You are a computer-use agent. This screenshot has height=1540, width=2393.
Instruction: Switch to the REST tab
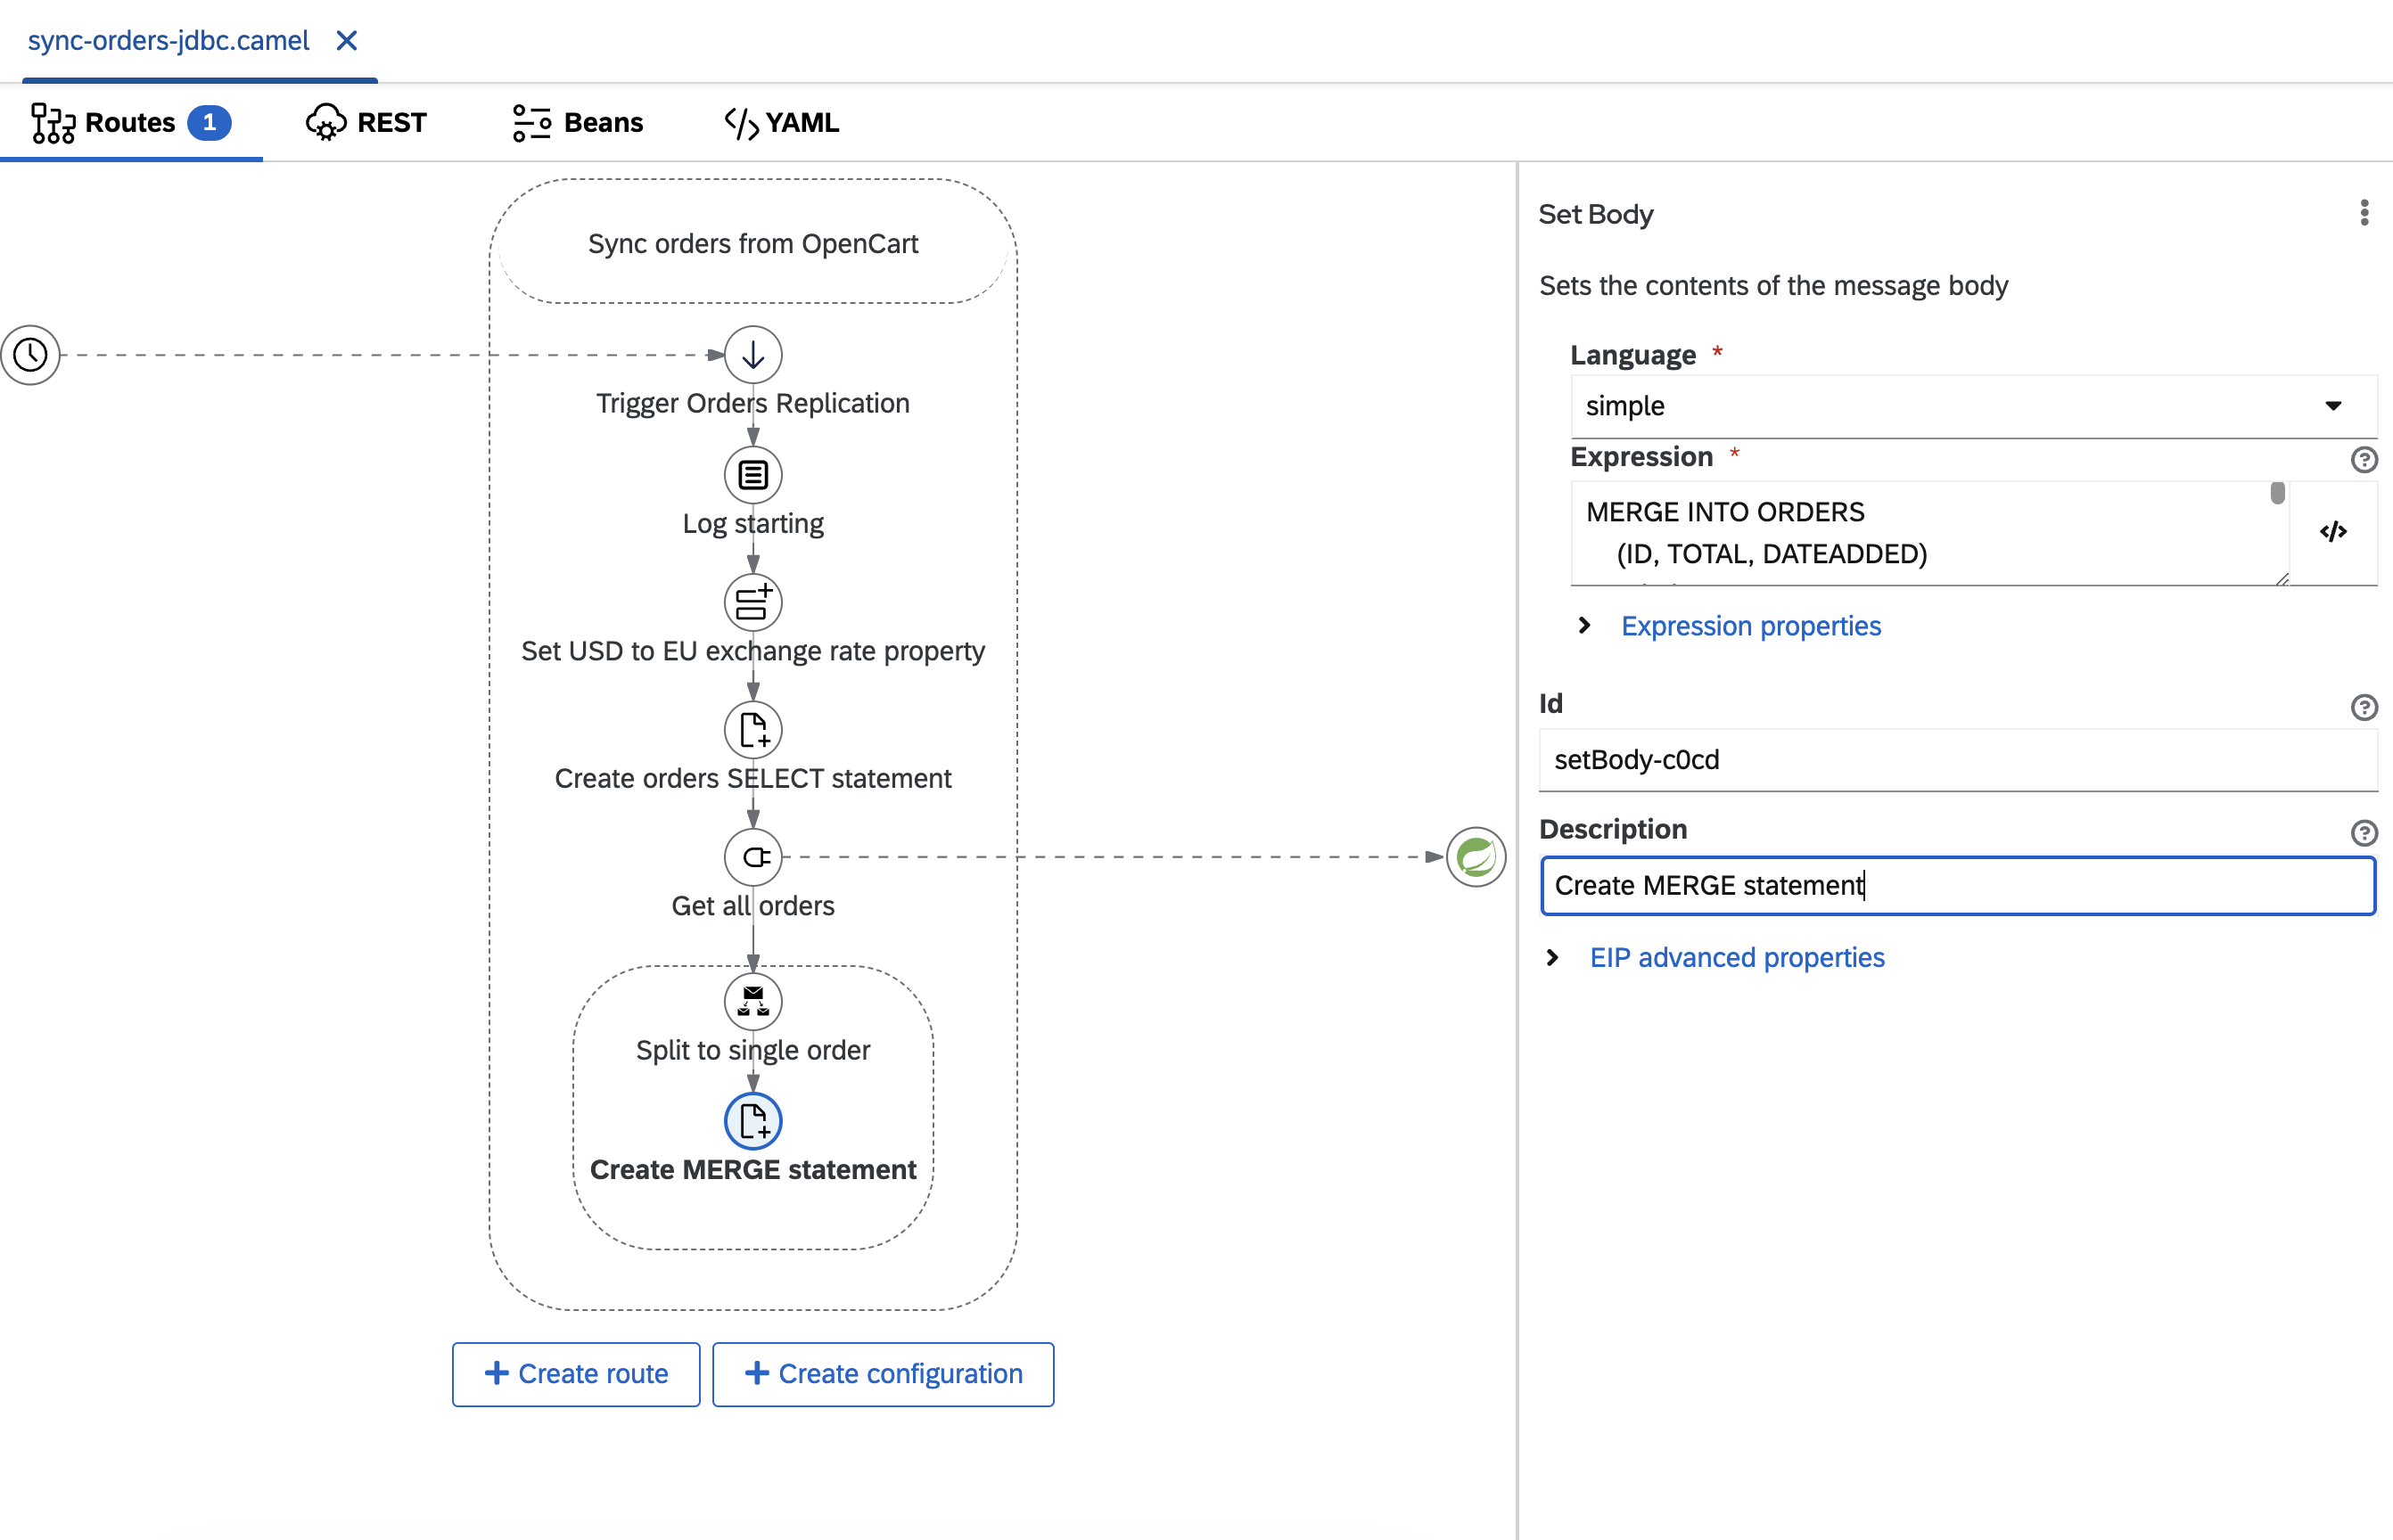pos(366,122)
